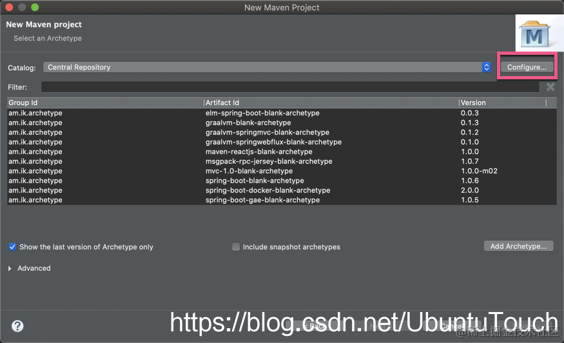Click the Maven M wizard icon

point(534,35)
